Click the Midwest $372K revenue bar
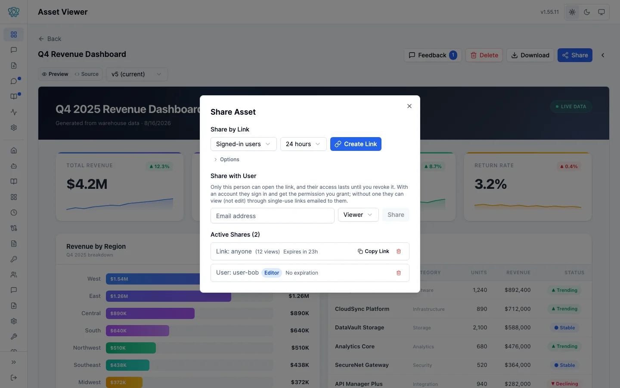The image size is (620, 388). coord(124,382)
